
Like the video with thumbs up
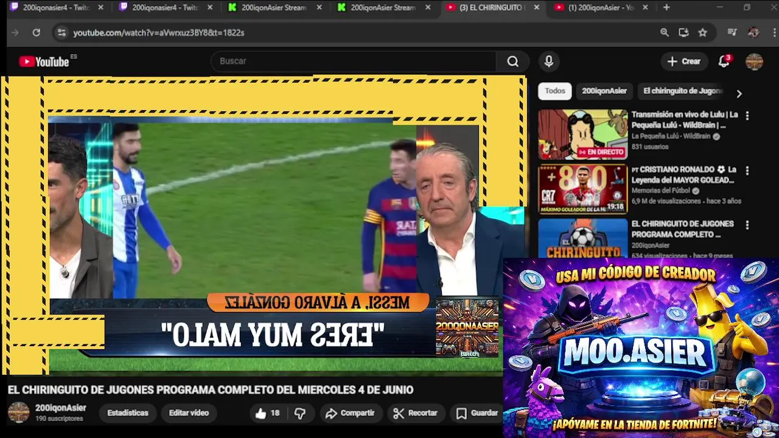point(267,413)
